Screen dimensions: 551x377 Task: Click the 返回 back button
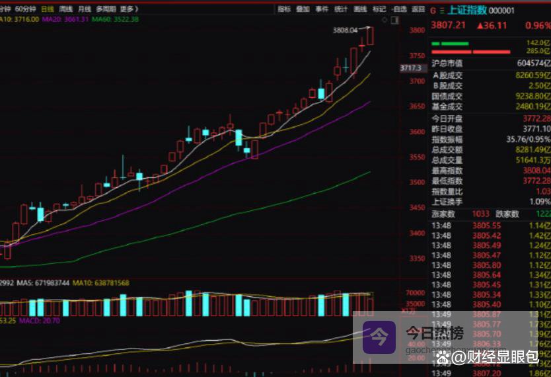click(418, 9)
